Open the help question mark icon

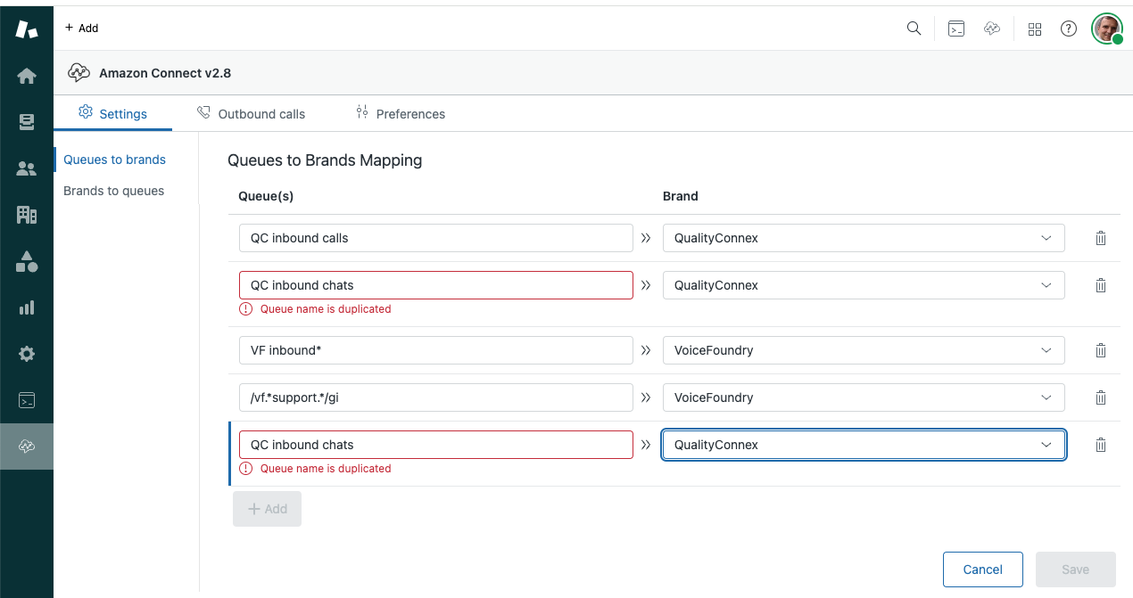1068,29
